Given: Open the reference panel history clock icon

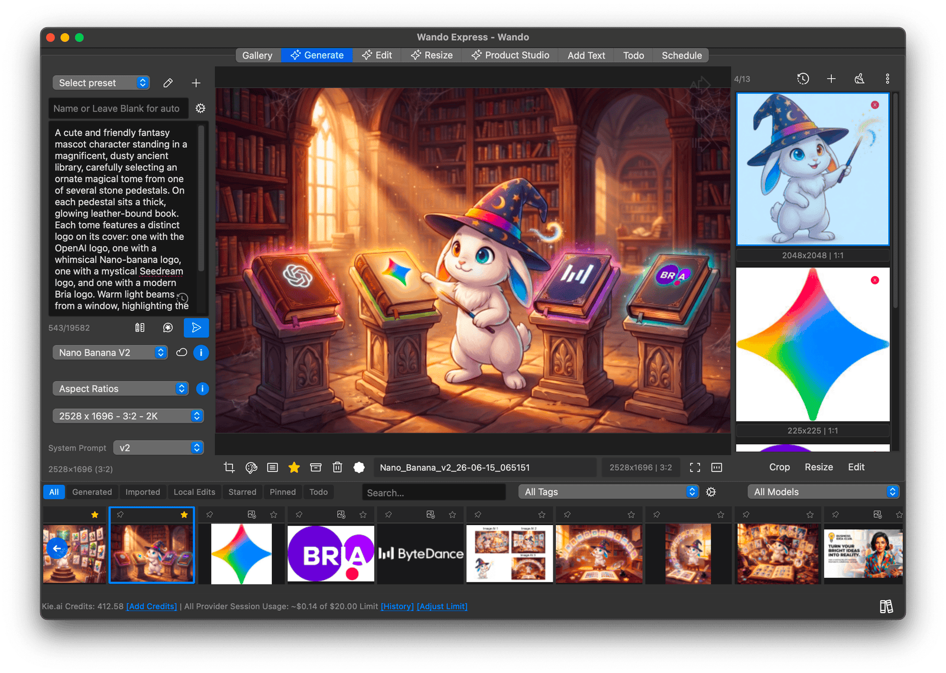Looking at the screenshot, I should 803,79.
